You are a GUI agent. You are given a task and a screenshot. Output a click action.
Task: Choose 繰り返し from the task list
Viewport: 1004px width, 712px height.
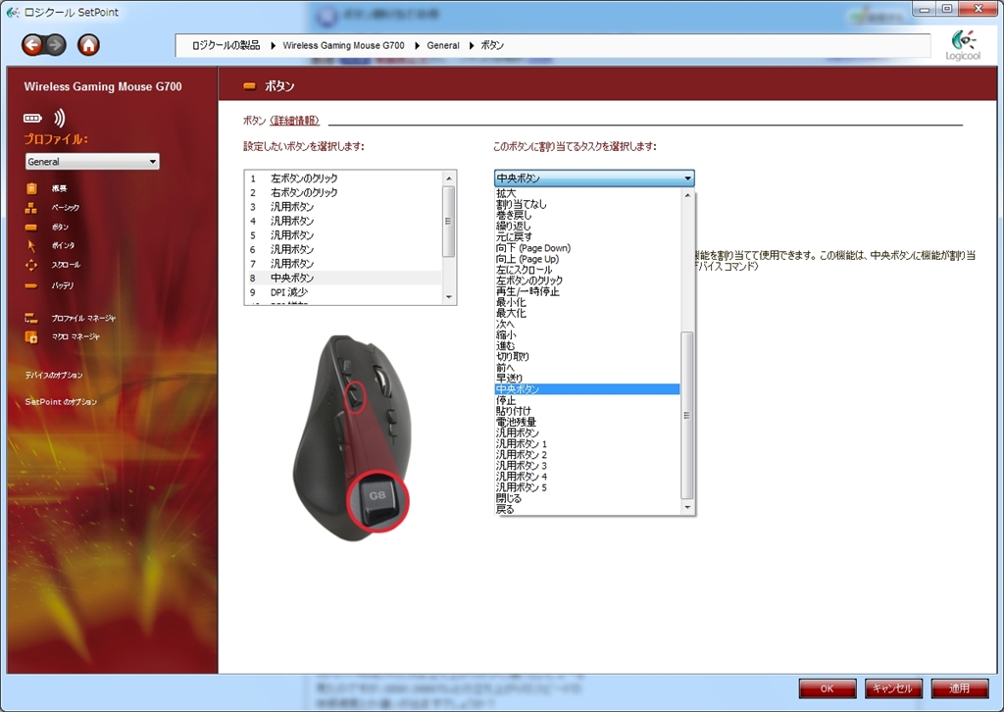[x=587, y=226]
